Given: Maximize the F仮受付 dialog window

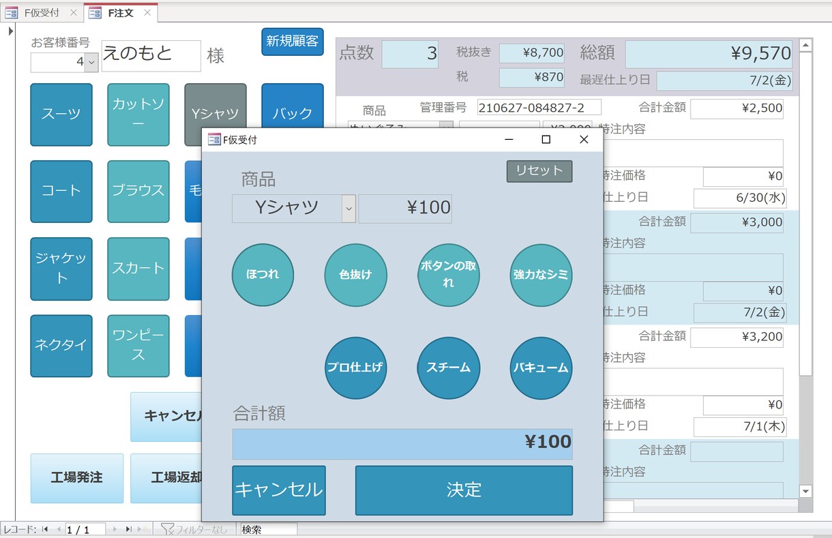Looking at the screenshot, I should click(x=546, y=139).
